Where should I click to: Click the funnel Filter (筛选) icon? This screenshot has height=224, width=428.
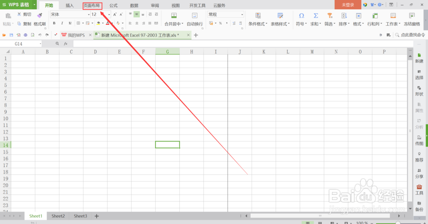click(x=330, y=15)
